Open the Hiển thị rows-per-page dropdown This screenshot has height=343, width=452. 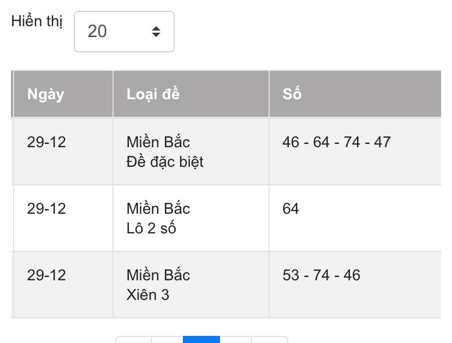[123, 32]
